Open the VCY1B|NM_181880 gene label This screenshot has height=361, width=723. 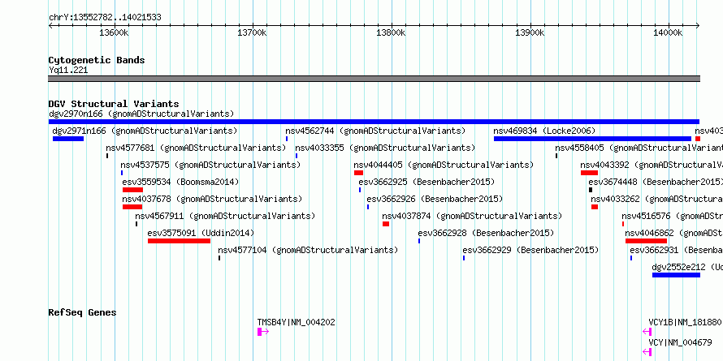685,322
